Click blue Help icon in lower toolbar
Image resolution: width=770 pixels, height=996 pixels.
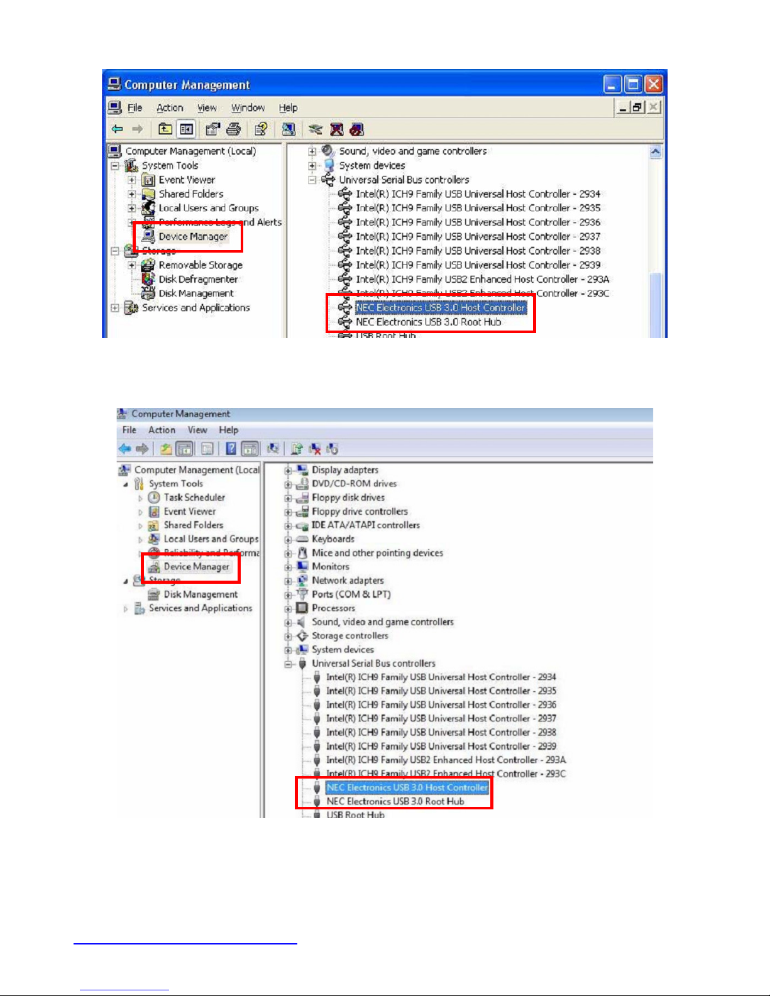tap(231, 449)
